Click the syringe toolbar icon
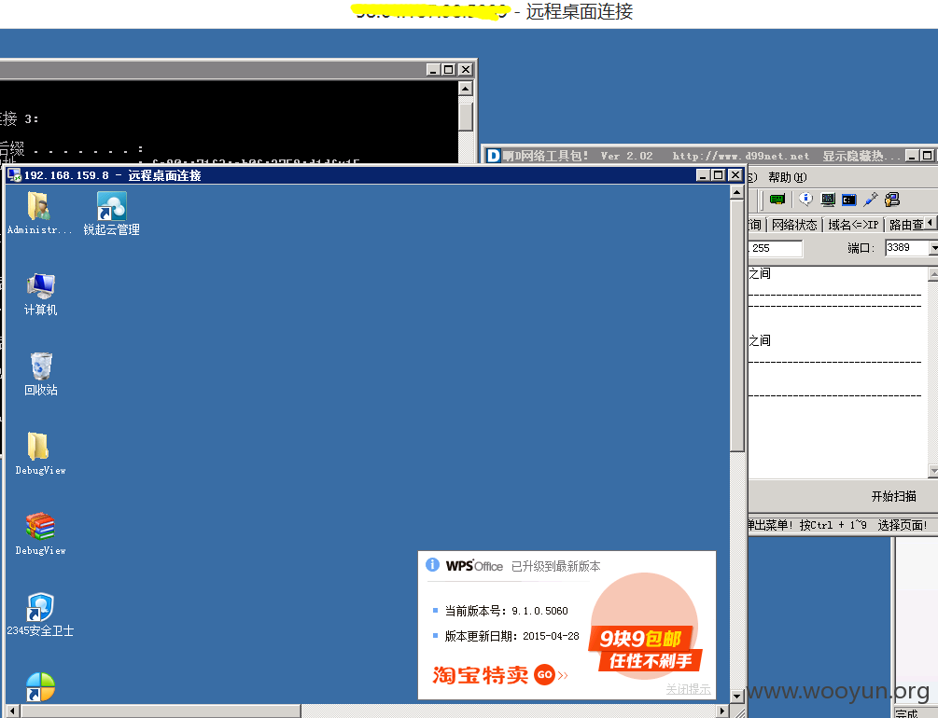 coord(871,199)
